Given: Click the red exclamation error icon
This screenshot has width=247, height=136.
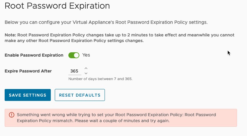Looking at the screenshot, I should click(x=12, y=115).
